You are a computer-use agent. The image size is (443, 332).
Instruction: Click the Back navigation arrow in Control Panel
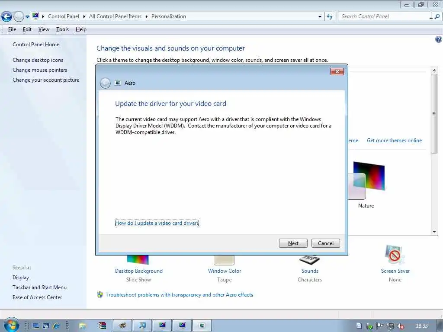pyautogui.click(x=6, y=17)
